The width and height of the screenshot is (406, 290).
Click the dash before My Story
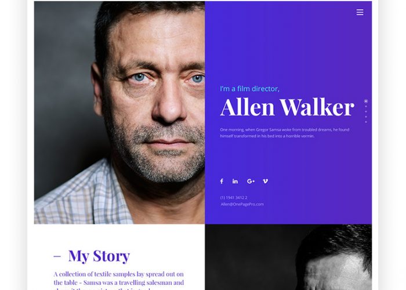click(57, 256)
